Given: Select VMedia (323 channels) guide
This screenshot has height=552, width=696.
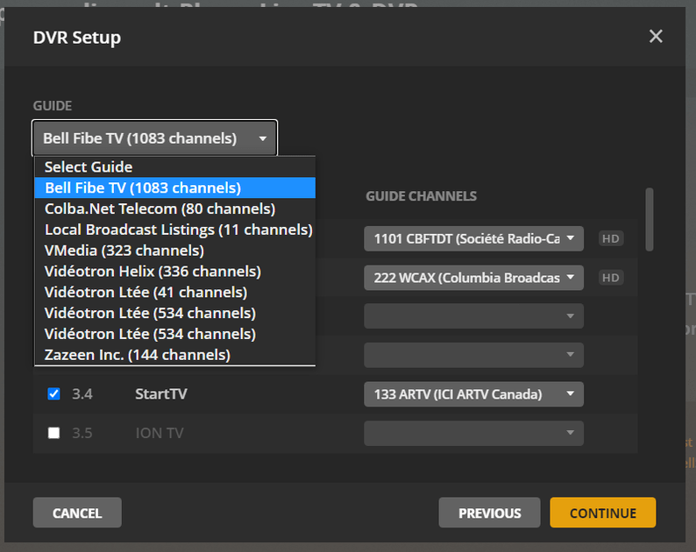Looking at the screenshot, I should (x=175, y=251).
